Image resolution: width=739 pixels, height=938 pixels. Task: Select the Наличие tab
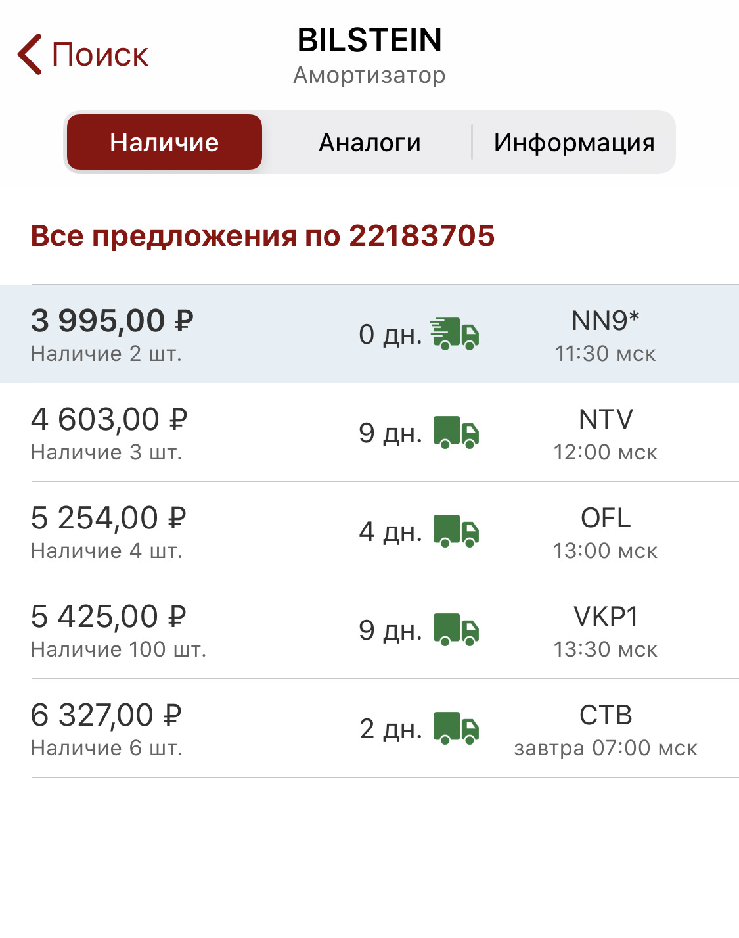pos(164,143)
